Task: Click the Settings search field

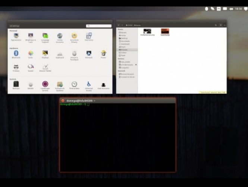Action: 99,26
